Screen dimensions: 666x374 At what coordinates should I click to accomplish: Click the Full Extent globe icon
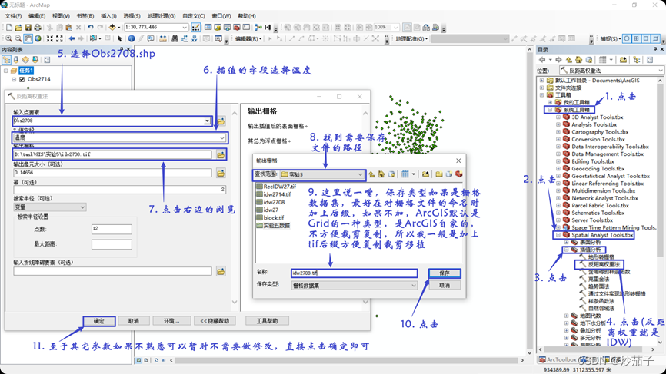tap(38, 38)
